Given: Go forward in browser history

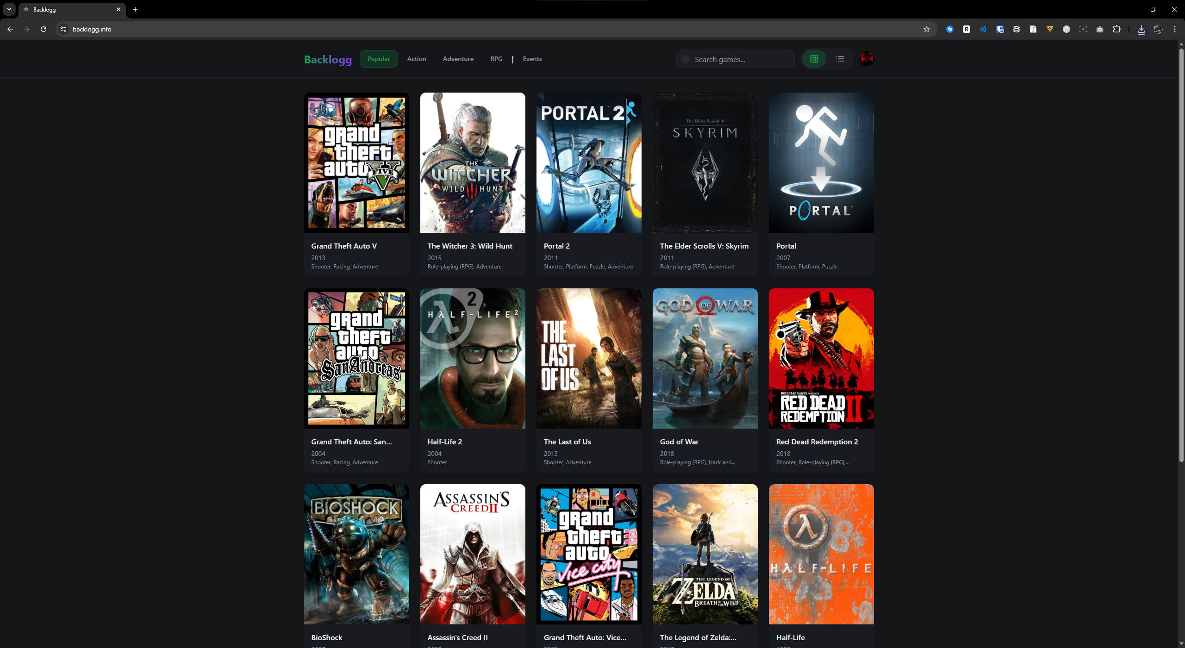Looking at the screenshot, I should click(x=27, y=29).
